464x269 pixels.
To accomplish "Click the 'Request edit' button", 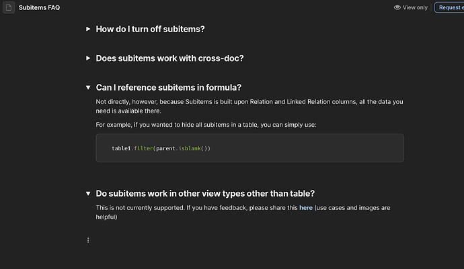I will (x=449, y=7).
